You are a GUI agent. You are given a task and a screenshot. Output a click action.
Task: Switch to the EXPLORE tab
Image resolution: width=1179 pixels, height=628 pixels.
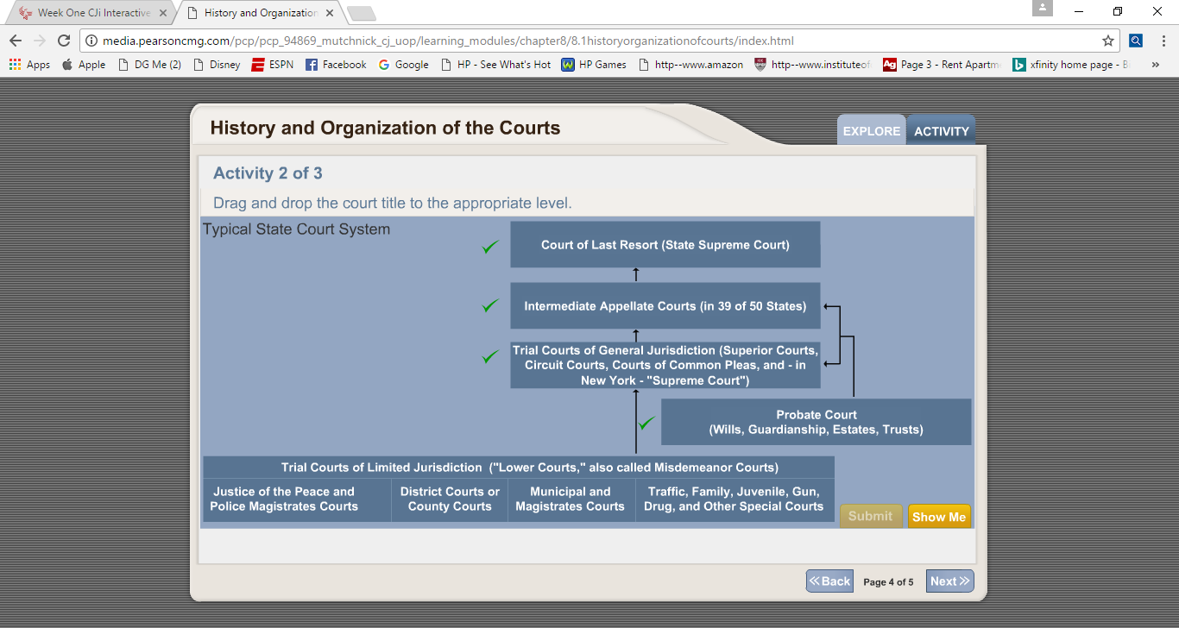[871, 131]
